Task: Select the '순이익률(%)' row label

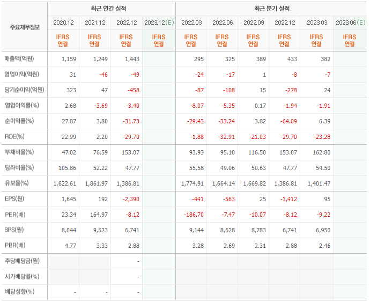Action: [x=19, y=121]
